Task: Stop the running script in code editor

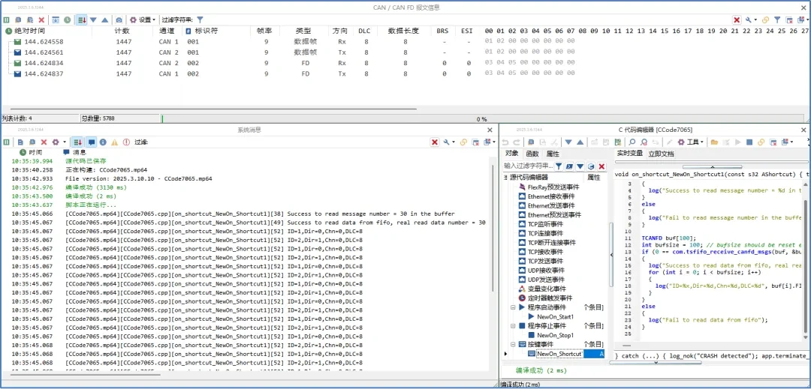Action: [x=749, y=142]
